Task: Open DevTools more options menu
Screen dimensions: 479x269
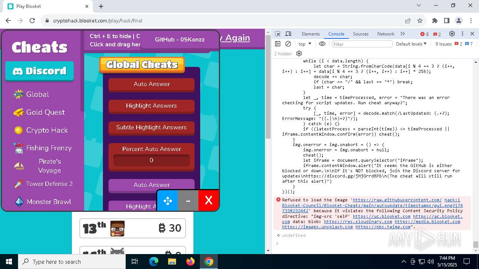Action: (463, 34)
